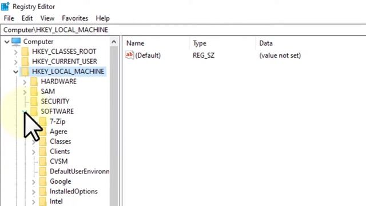Click the HKEY_CLASSES_ROOT folder icon
Viewport: 366px width, 206px height.
(25, 51)
